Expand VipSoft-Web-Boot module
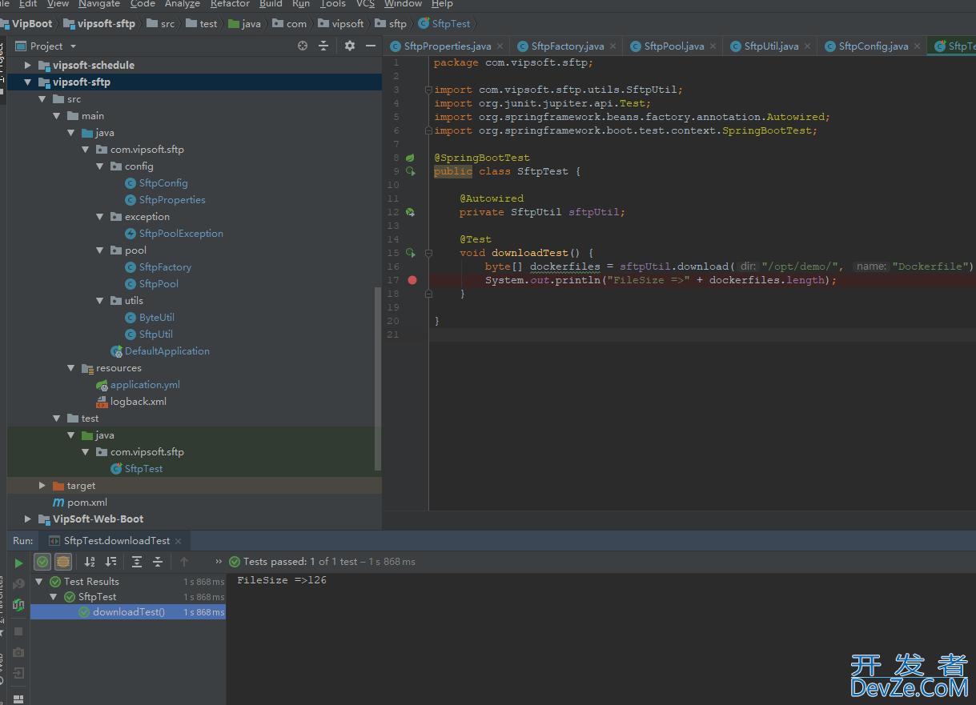This screenshot has height=705, width=976. (x=27, y=519)
